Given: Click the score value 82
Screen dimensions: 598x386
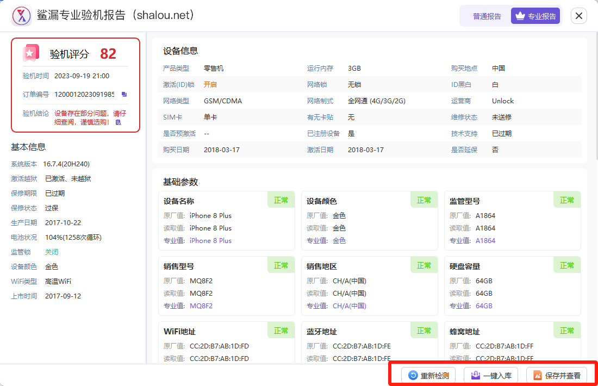Looking at the screenshot, I should 108,54.
